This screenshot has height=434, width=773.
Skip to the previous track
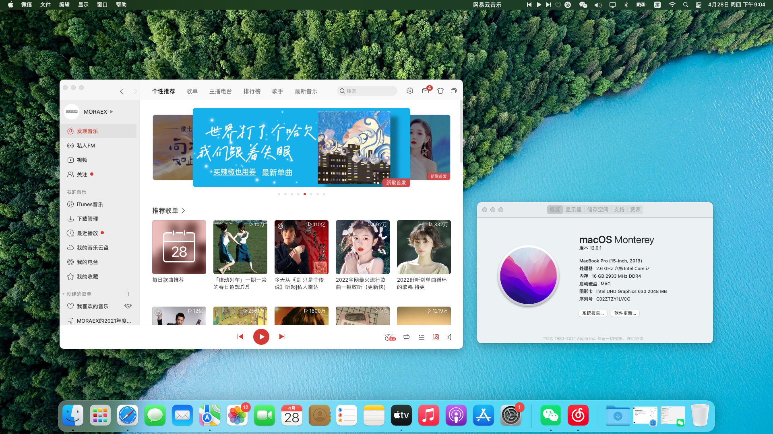coord(240,337)
